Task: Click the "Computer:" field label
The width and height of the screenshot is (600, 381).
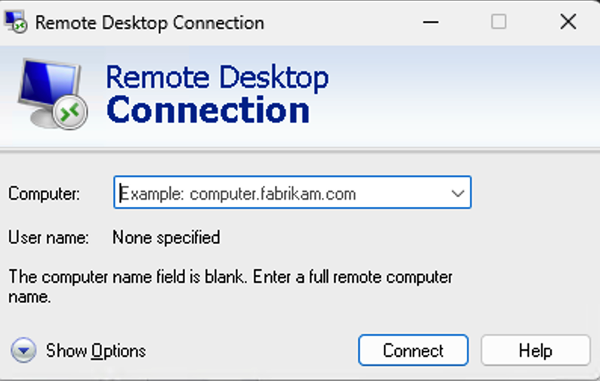Action: [x=44, y=194]
